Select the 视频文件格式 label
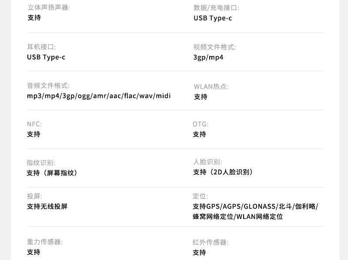The height and width of the screenshot is (260, 348). click(214, 47)
